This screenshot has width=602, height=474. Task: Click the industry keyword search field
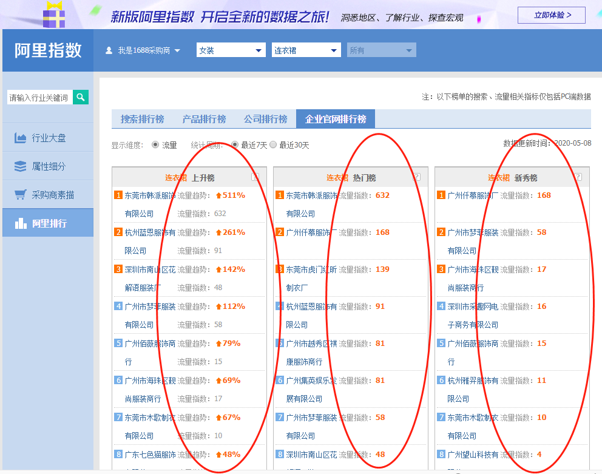[x=39, y=98]
